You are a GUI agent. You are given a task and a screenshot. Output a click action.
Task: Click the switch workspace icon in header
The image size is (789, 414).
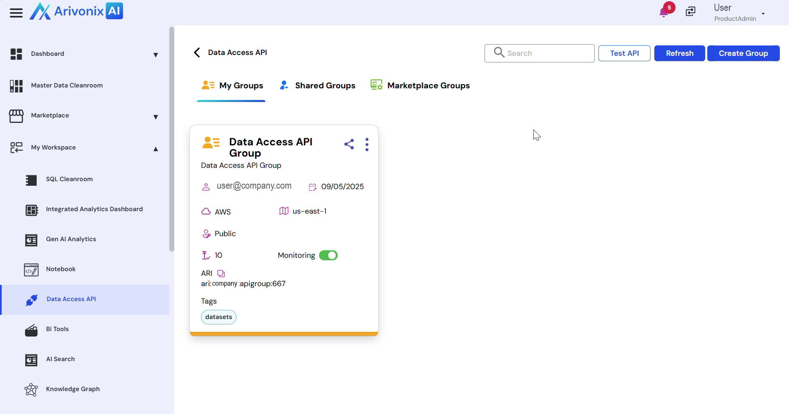click(x=691, y=12)
